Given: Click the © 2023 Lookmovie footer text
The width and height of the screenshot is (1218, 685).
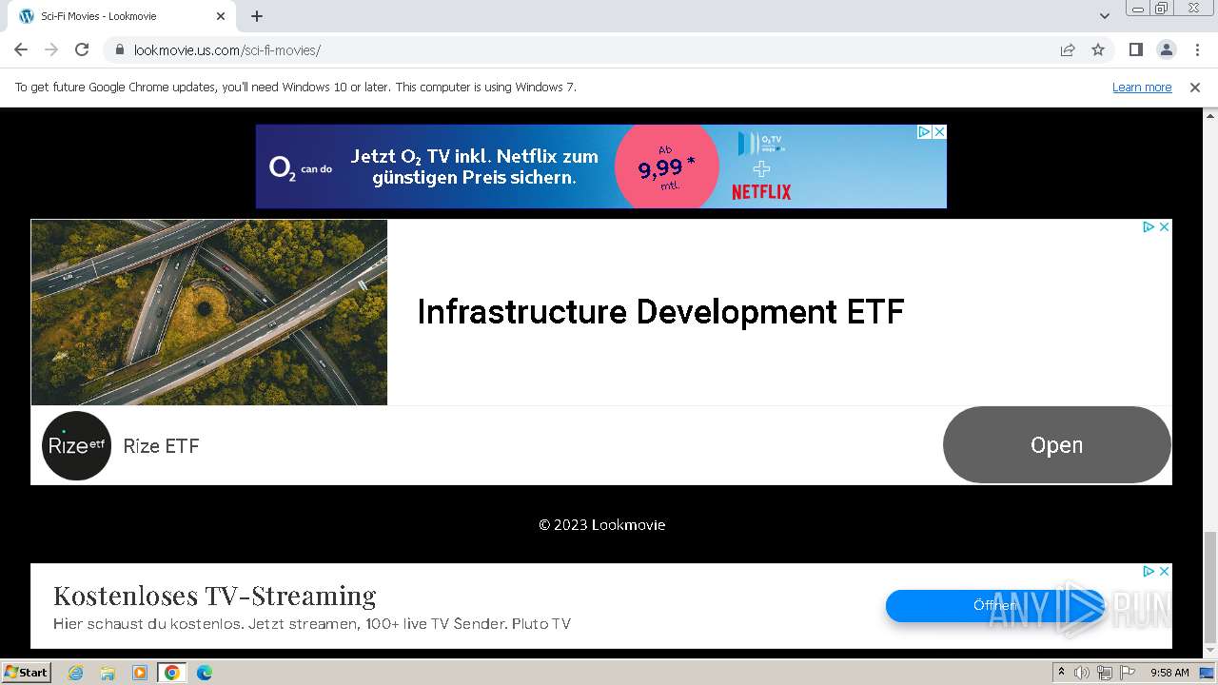Looking at the screenshot, I should coord(602,524).
